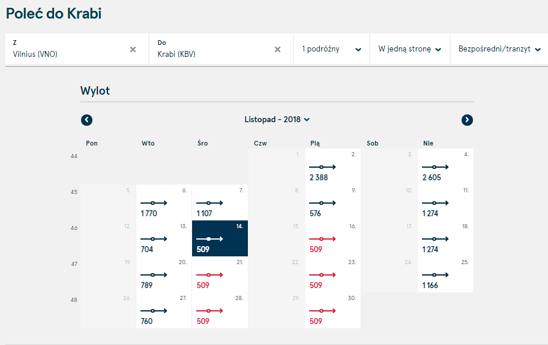
Task: Go to previous month with left arrow
Action: 86,120
